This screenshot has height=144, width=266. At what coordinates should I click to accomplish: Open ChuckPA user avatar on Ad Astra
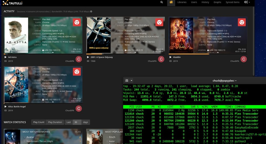click(79, 59)
